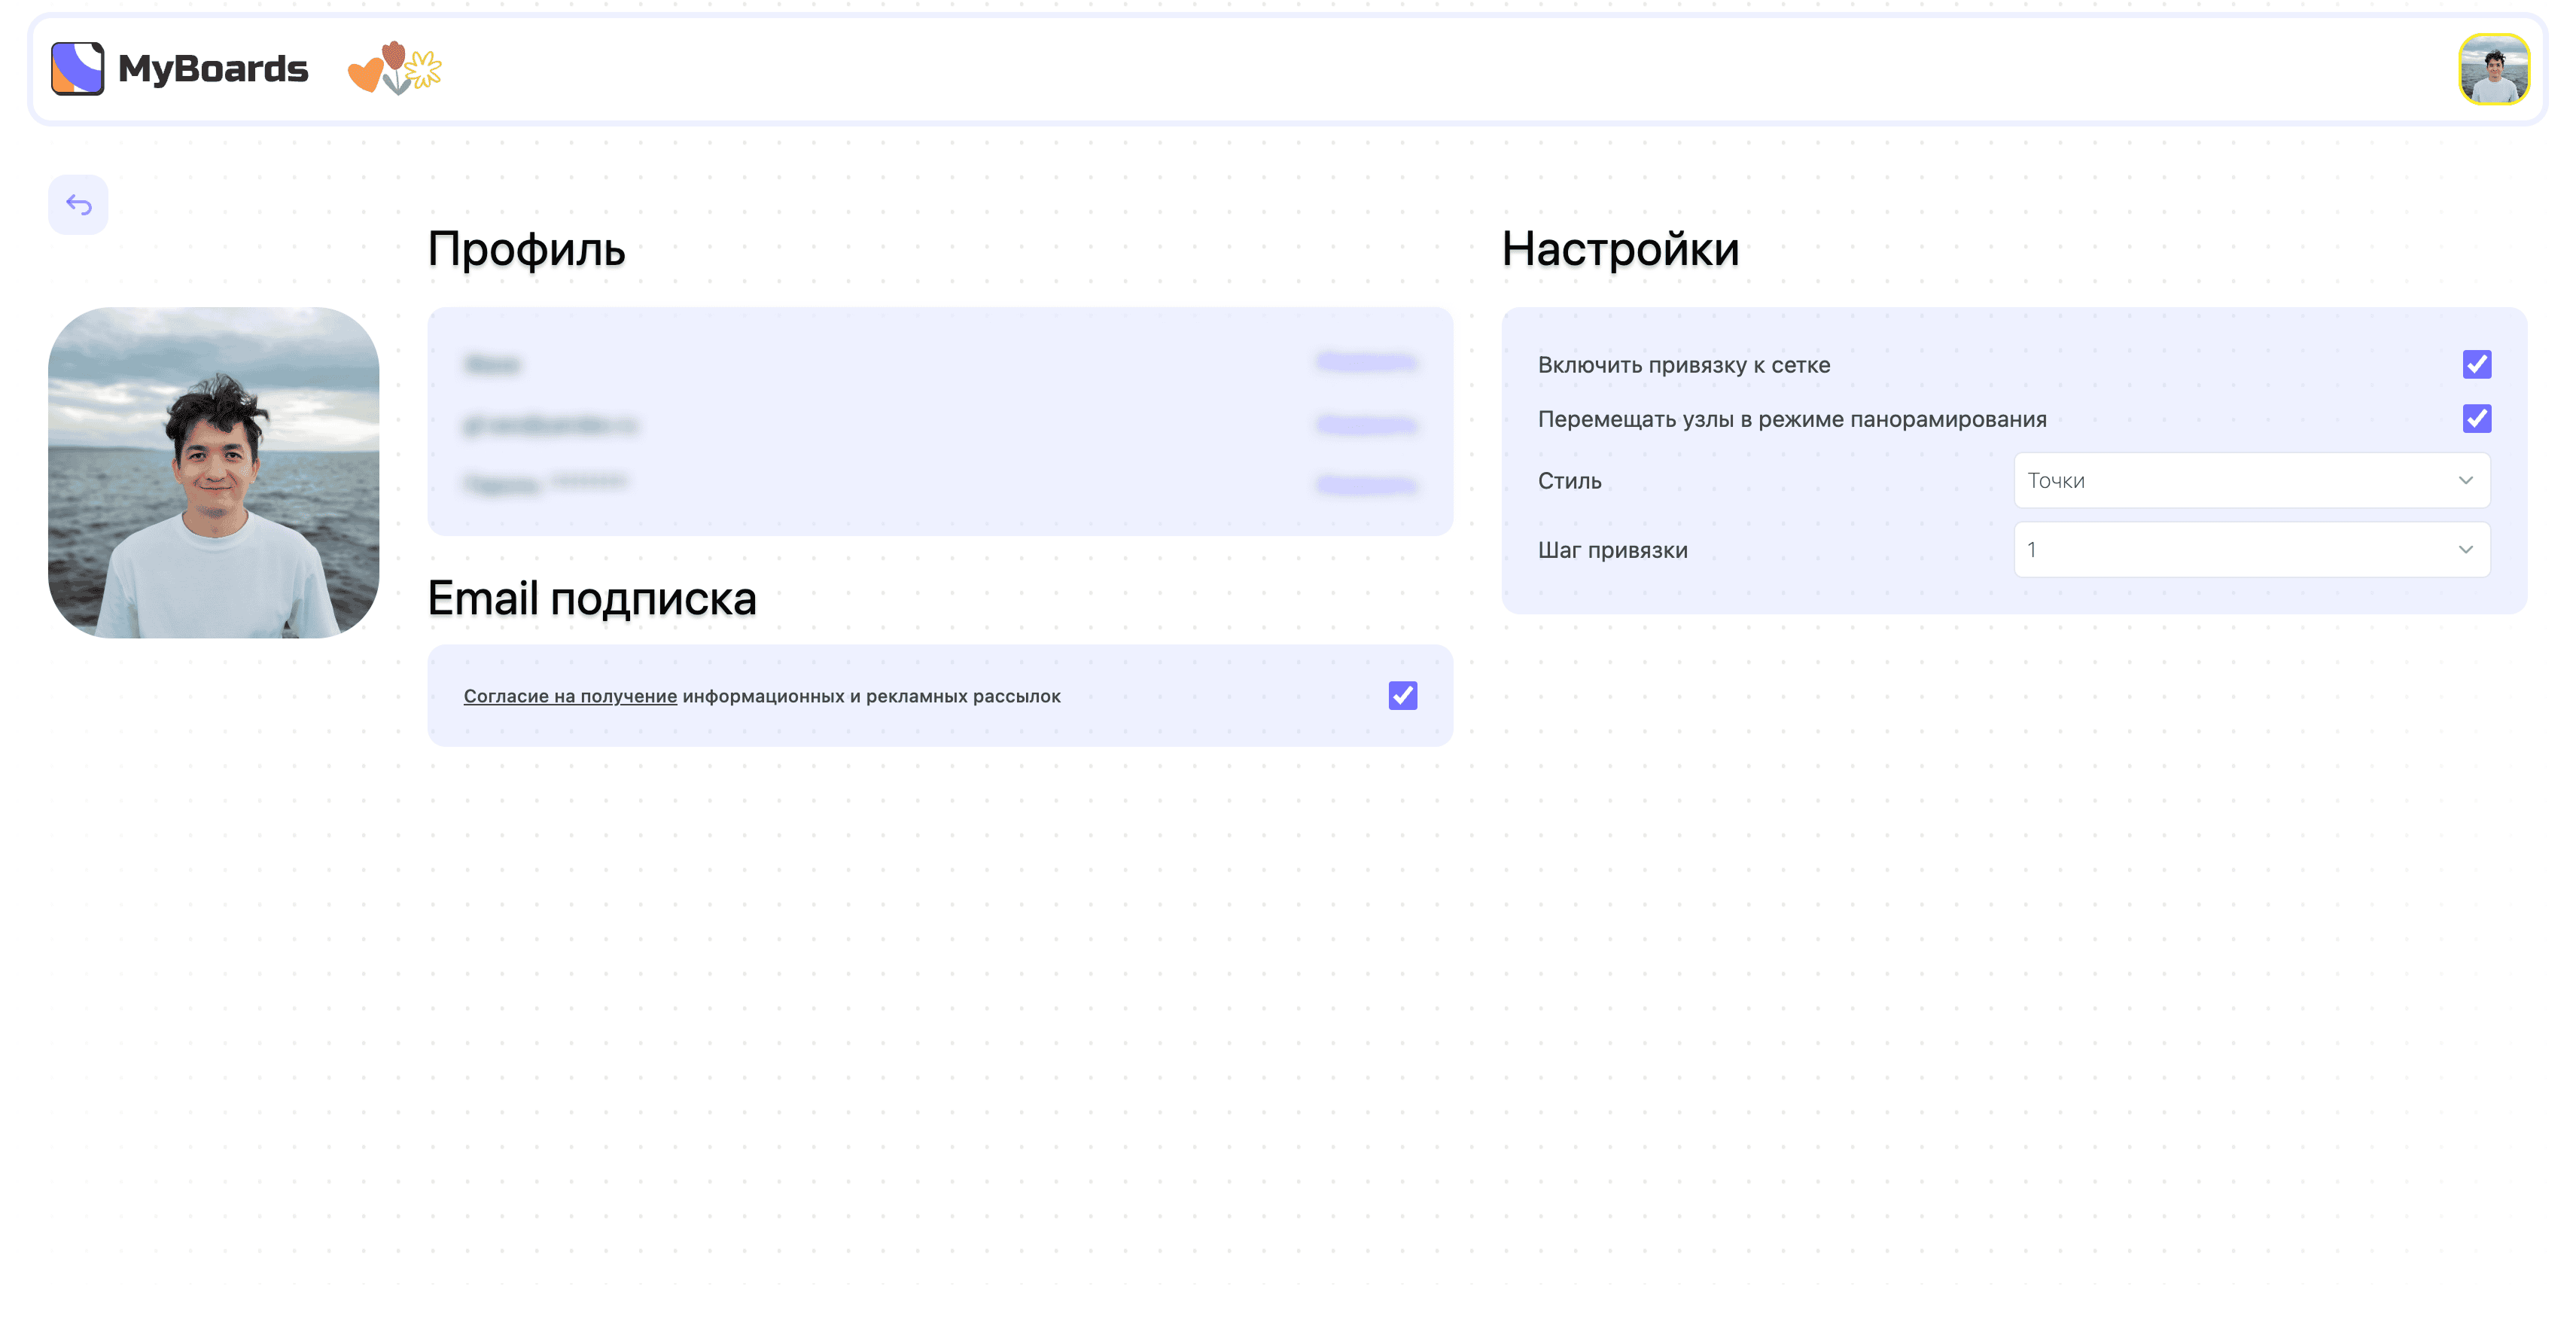Open the "Шаг привязки" dropdown
The width and height of the screenshot is (2576, 1319).
(2251, 549)
